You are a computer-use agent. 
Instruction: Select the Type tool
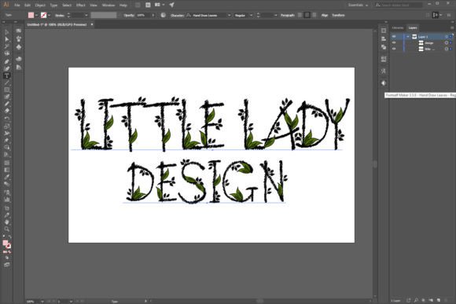(7, 76)
